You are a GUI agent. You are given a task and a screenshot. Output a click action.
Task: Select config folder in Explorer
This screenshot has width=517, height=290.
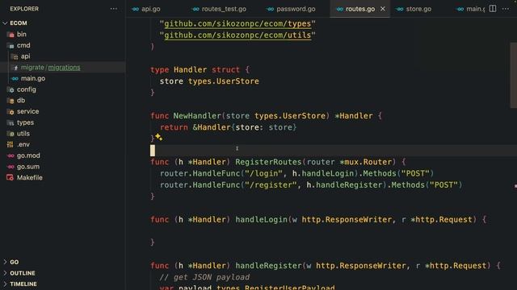(27, 89)
